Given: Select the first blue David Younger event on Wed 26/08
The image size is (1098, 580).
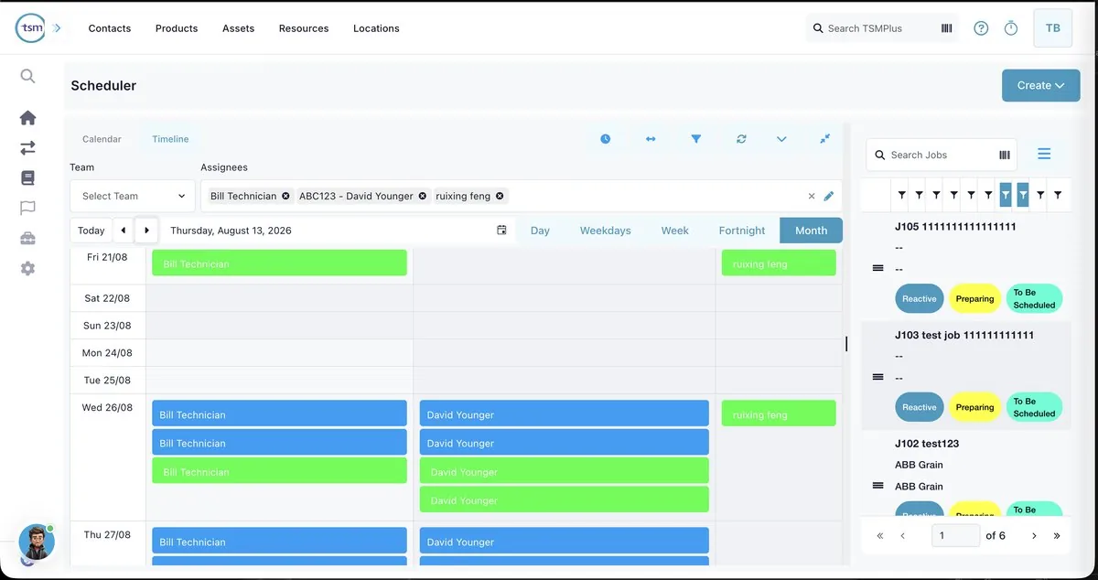Looking at the screenshot, I should pyautogui.click(x=564, y=414).
